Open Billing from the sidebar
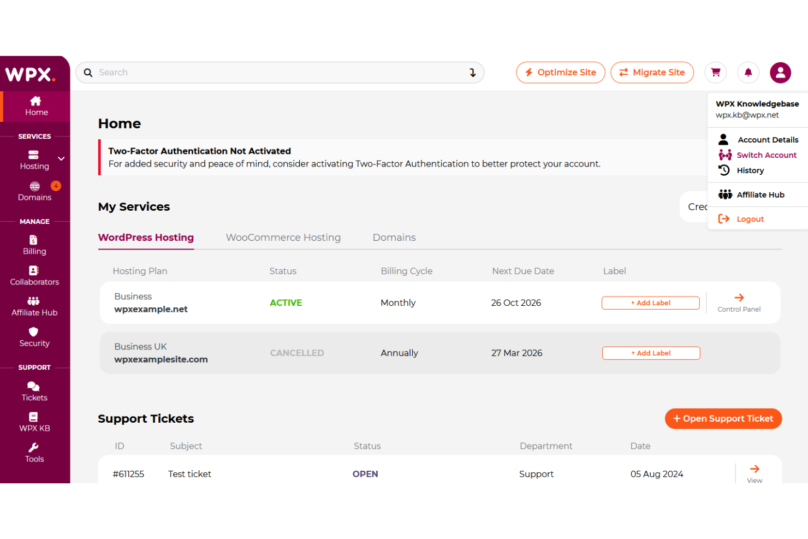 click(34, 245)
